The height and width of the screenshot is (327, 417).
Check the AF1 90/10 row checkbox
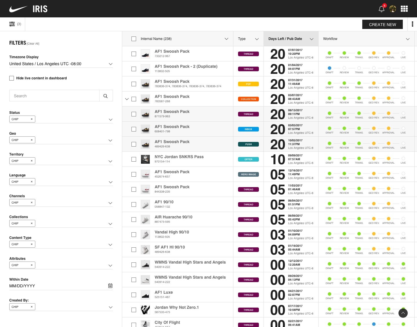(134, 204)
